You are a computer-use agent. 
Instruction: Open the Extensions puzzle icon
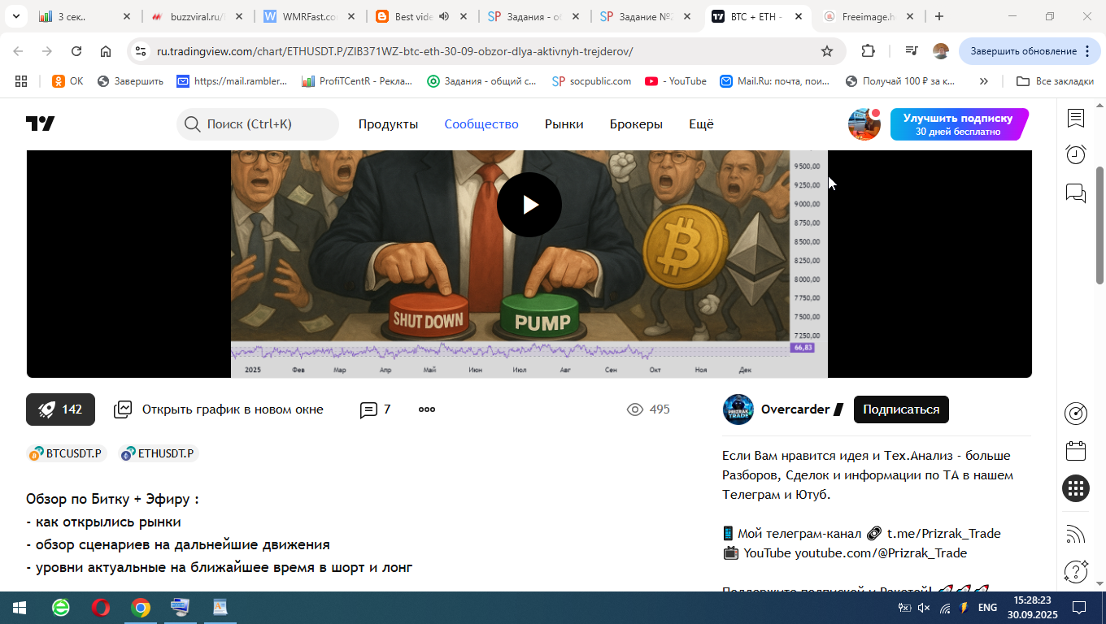click(868, 51)
